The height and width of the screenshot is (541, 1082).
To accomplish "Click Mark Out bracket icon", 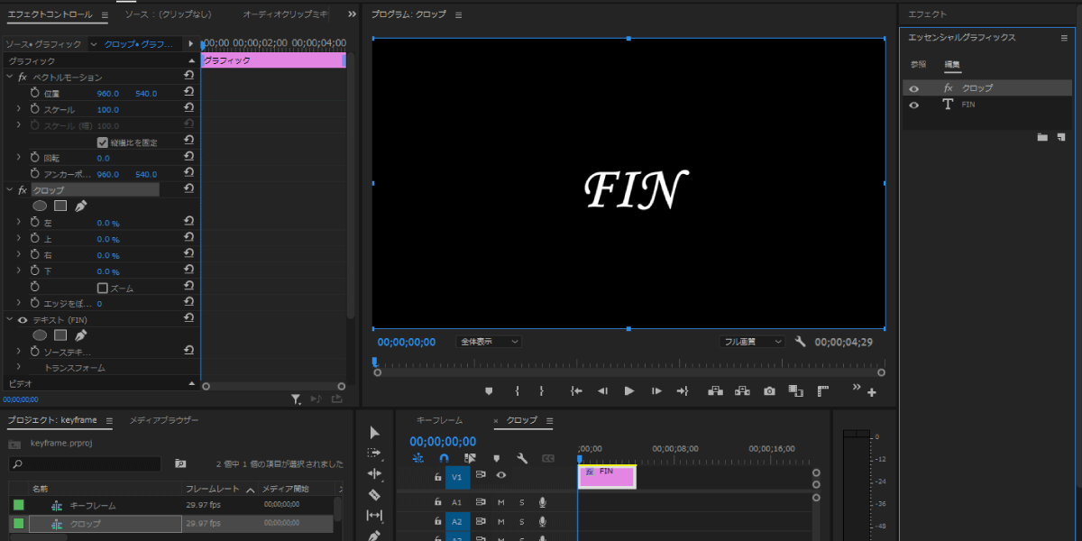I will click(x=542, y=391).
